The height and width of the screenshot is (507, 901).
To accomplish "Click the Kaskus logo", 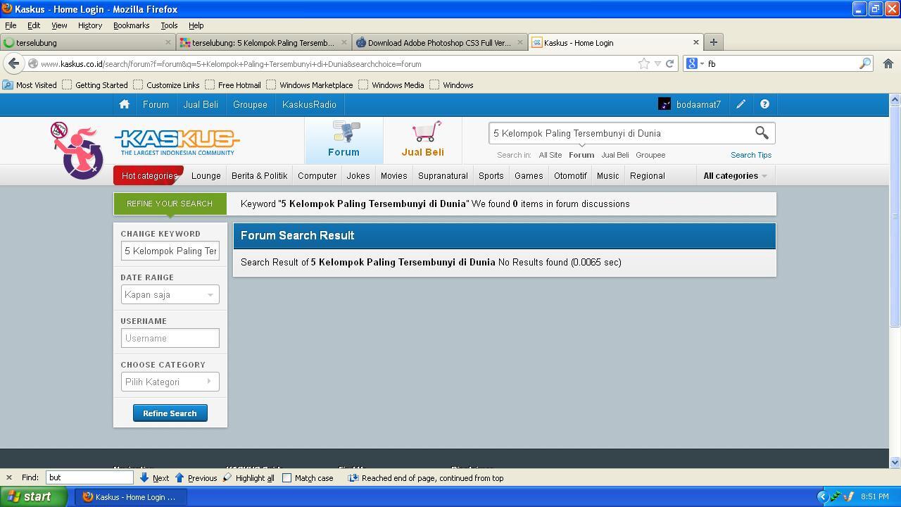I will [x=177, y=142].
